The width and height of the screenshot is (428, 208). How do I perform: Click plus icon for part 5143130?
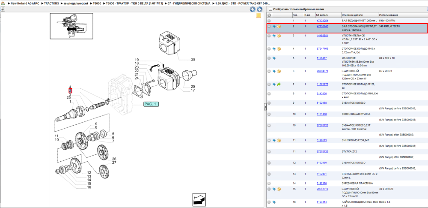coord(269,93)
